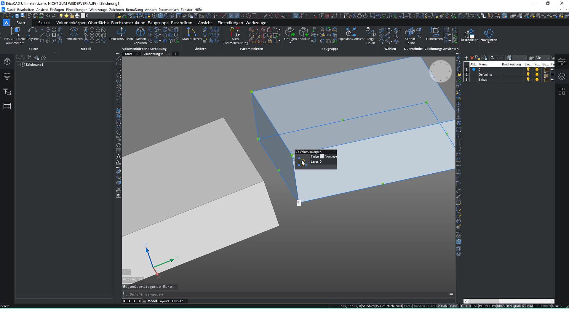Click Abbrechen command option

pyautogui.click(x=133, y=279)
